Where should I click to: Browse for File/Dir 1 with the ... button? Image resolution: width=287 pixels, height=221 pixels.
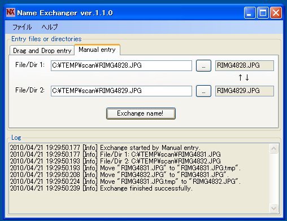pyautogui.click(x=203, y=65)
